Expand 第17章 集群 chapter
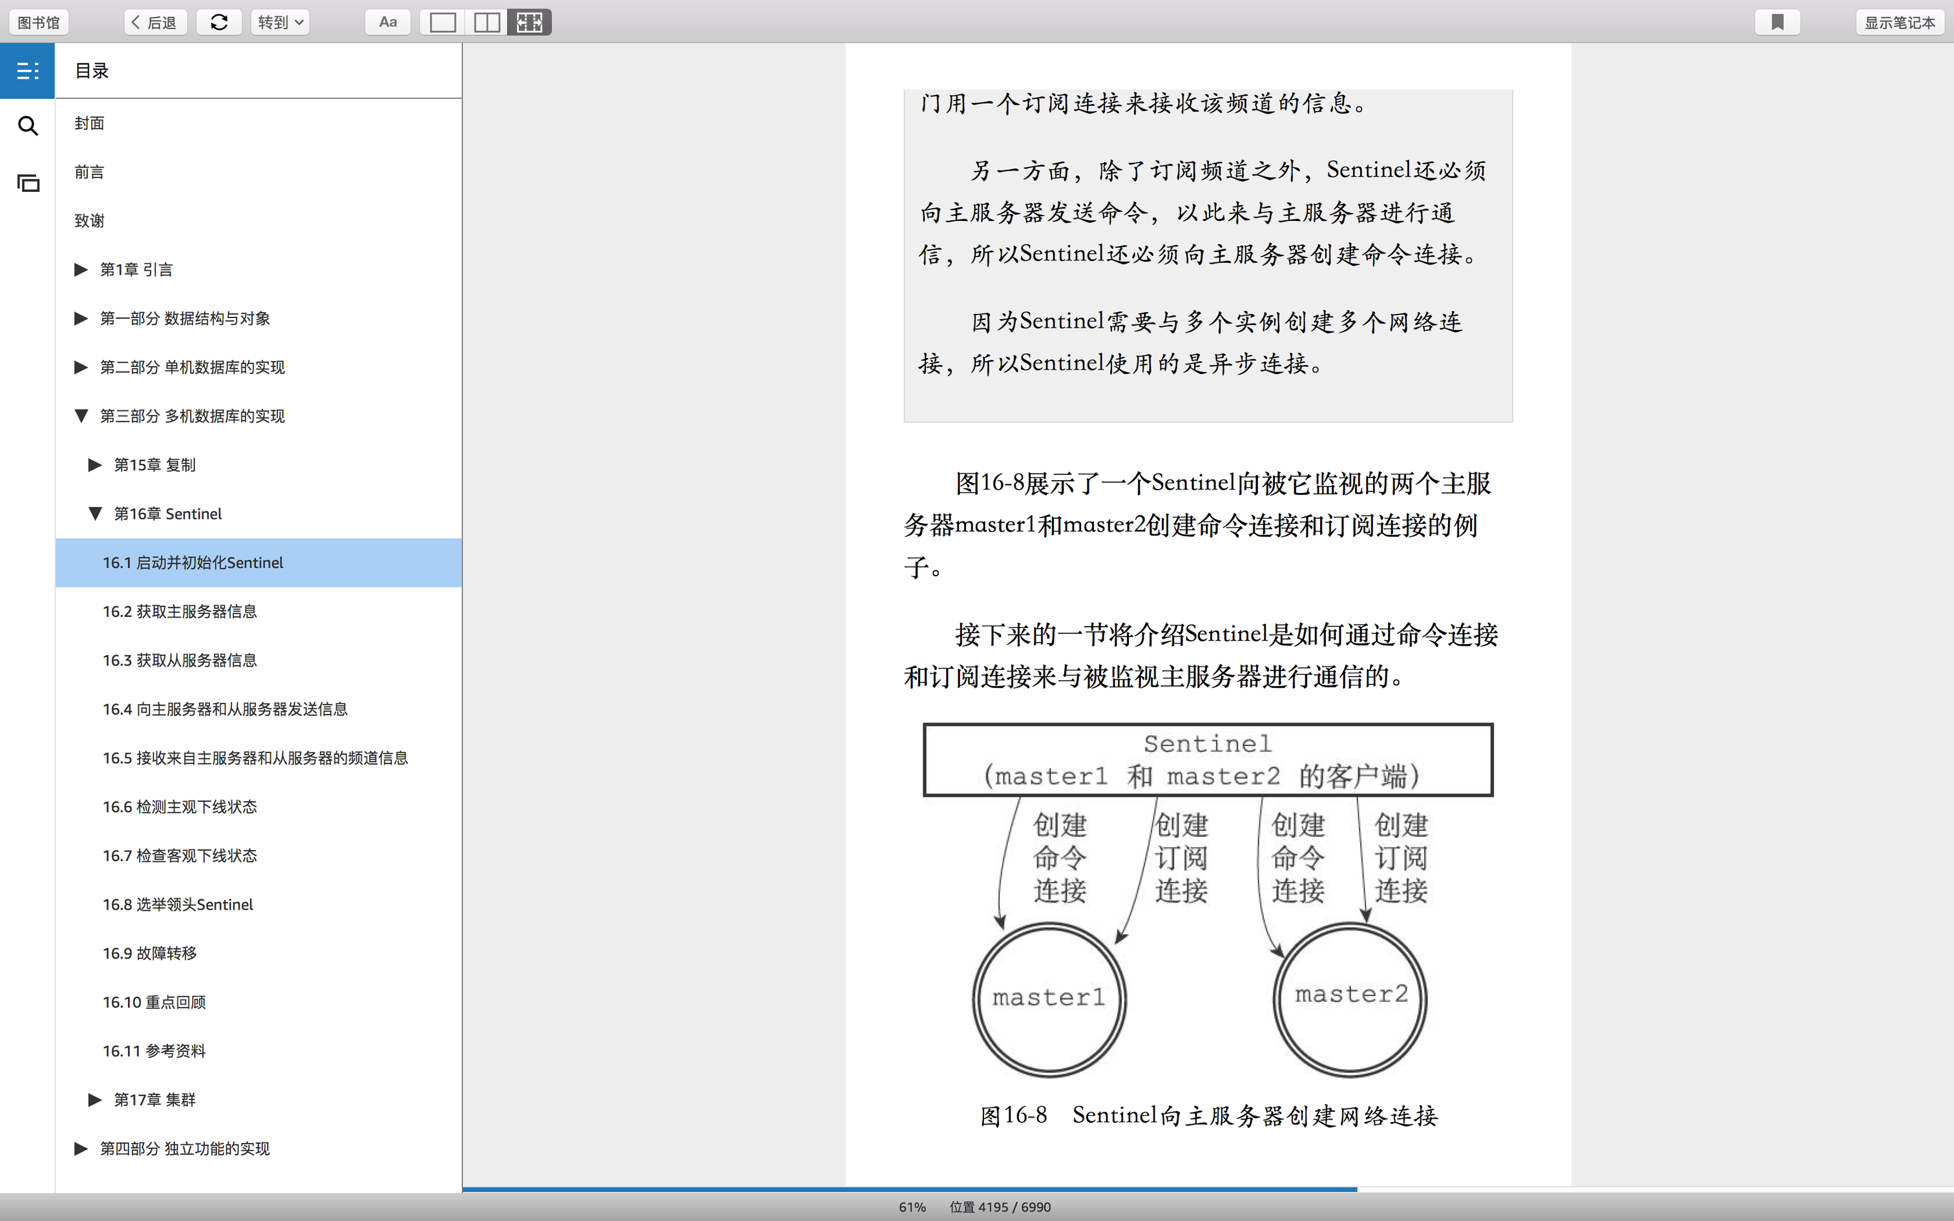The image size is (1954, 1221). tap(94, 1100)
